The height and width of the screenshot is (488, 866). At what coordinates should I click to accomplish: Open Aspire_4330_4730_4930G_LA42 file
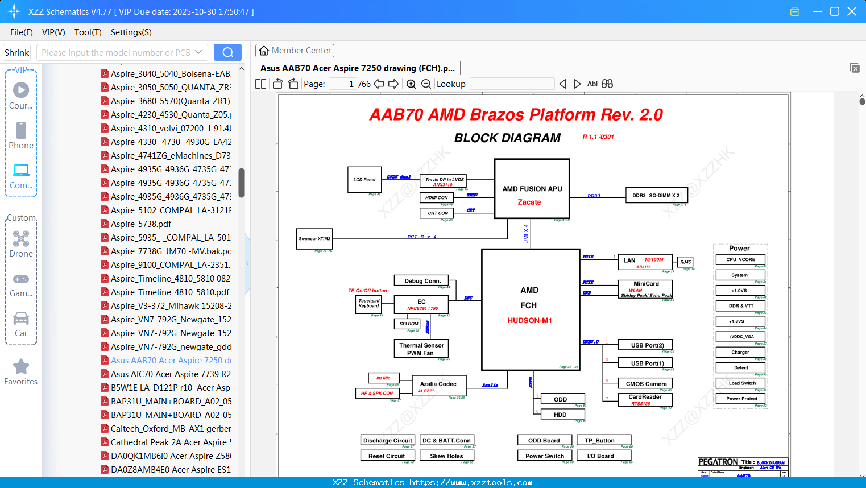click(165, 142)
